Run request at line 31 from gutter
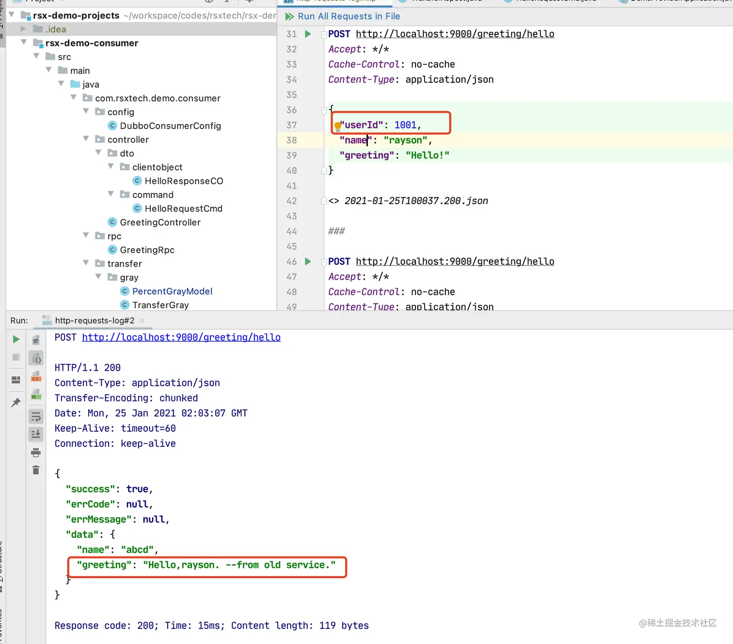Image resolution: width=733 pixels, height=644 pixels. (308, 34)
